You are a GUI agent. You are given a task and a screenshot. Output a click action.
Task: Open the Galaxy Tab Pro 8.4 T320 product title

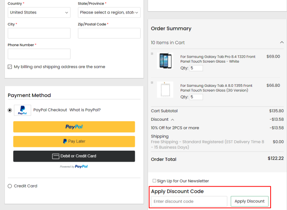pyautogui.click(x=218, y=59)
